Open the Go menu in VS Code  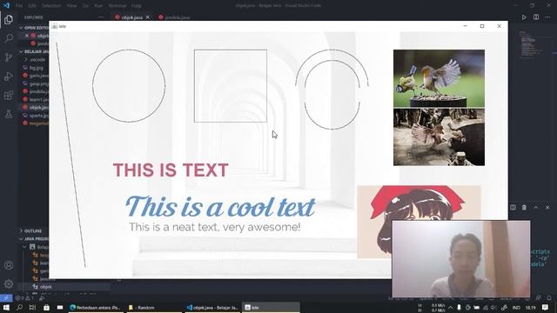85,6
